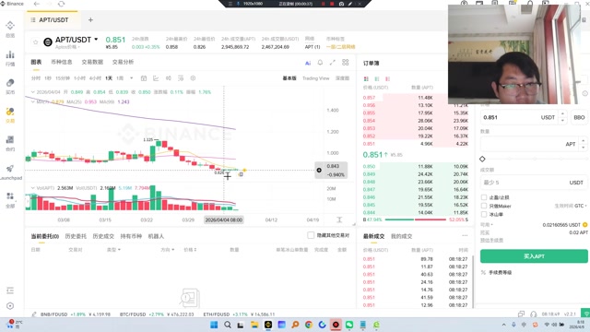Open the direction filter dropdown in orders table
590x332 pixels.
[168, 250]
